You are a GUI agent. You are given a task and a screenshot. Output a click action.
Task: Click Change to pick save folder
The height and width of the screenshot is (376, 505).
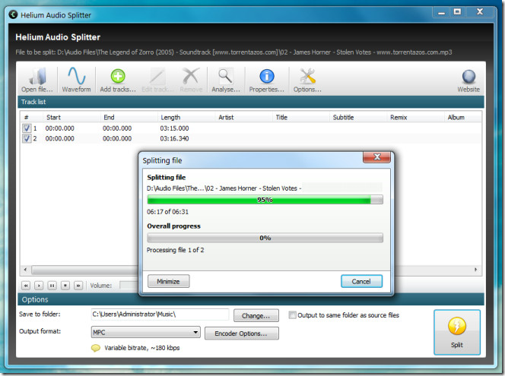pyautogui.click(x=256, y=315)
